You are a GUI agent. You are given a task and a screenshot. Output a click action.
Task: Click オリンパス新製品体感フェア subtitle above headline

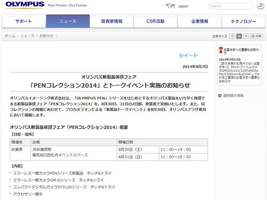coord(109,77)
